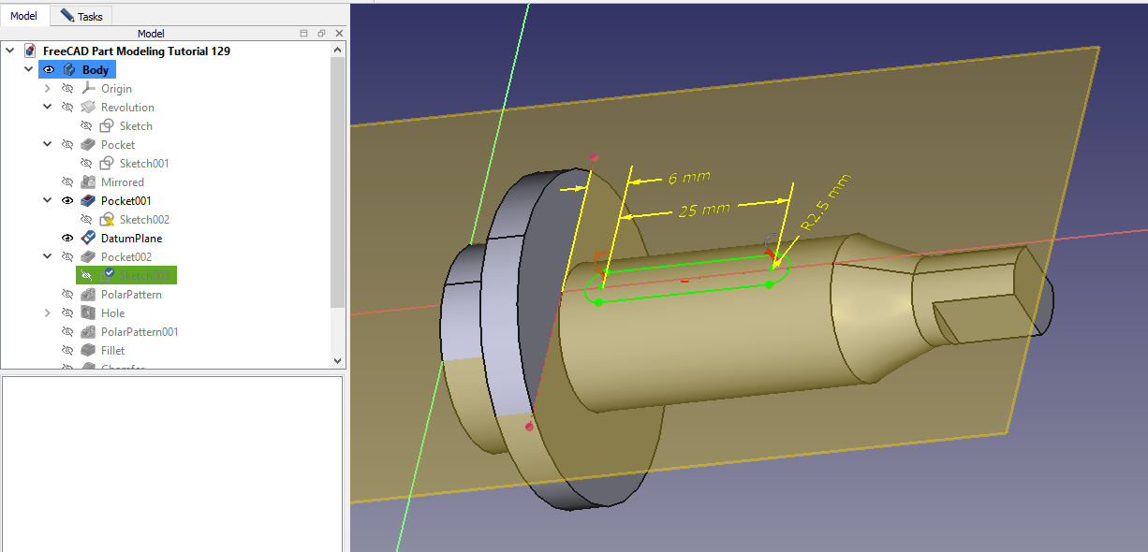The height and width of the screenshot is (552, 1148).
Task: Select the Hole feature icon
Action: coord(88,313)
